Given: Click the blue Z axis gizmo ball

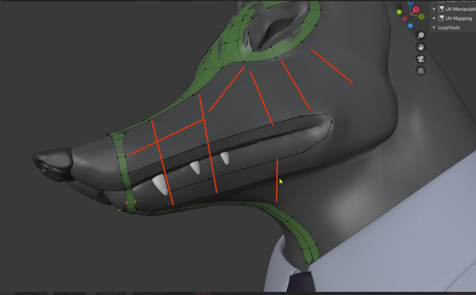Looking at the screenshot, I should pyautogui.click(x=411, y=2).
